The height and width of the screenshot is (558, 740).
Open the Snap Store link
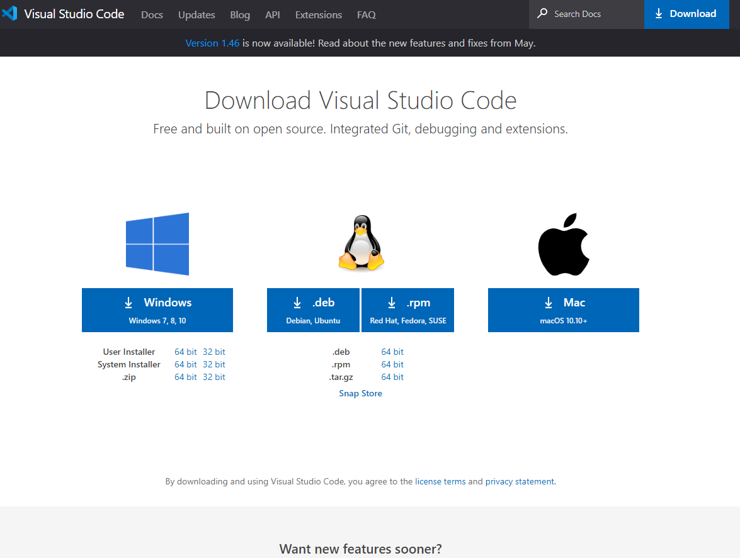361,393
